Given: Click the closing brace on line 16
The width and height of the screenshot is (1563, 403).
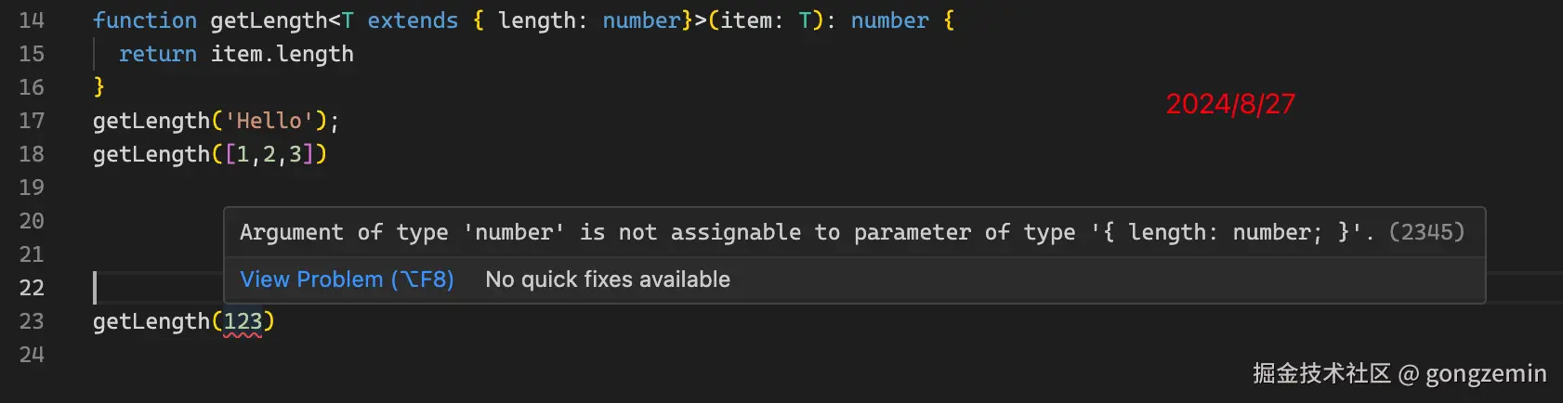Looking at the screenshot, I should pyautogui.click(x=99, y=87).
